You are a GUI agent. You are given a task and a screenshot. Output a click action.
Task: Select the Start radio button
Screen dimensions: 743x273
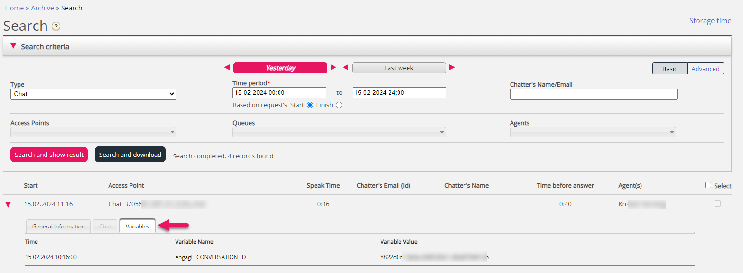310,105
